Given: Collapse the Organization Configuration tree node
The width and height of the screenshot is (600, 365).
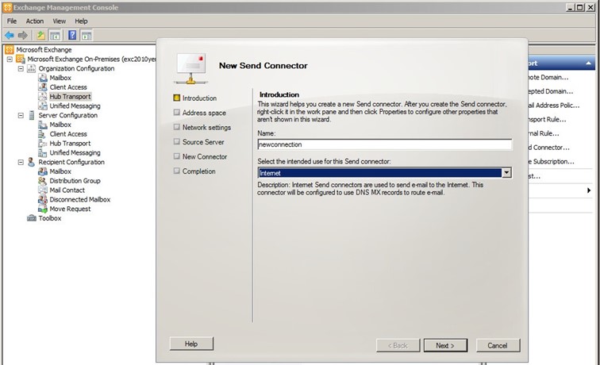Looking at the screenshot, I should coord(21,68).
